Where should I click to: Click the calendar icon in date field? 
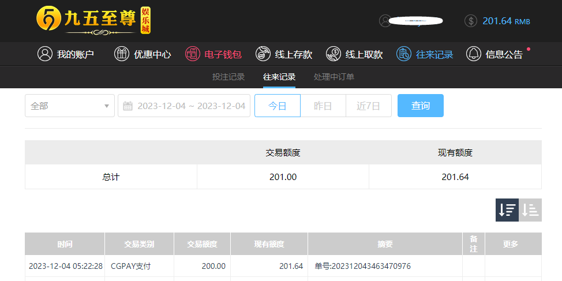coord(128,106)
